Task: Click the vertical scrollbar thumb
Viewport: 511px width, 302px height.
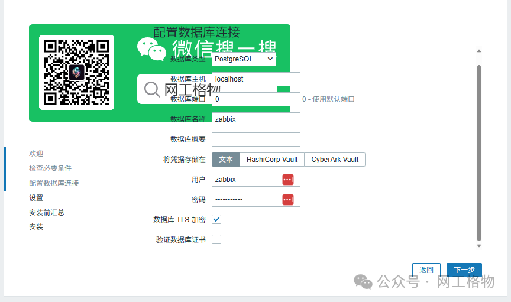Action: click(x=479, y=153)
